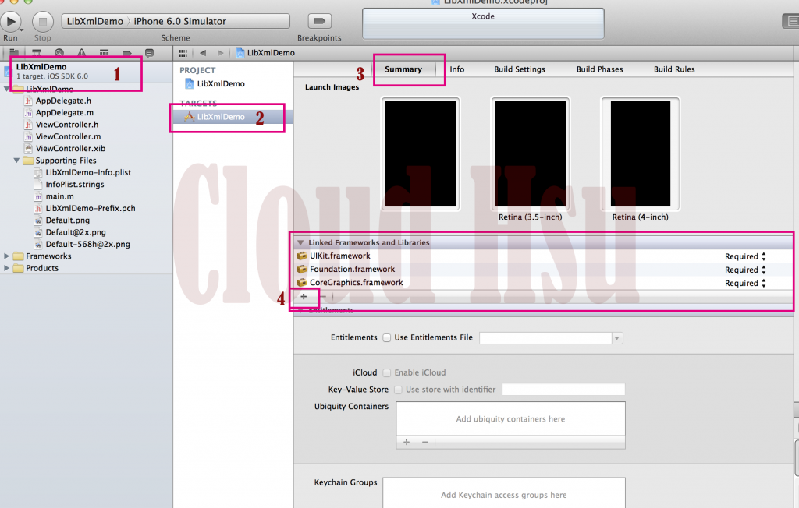Screen dimensions: 799x508
Task: Collapse the Supporting Files group
Action: click(16, 161)
